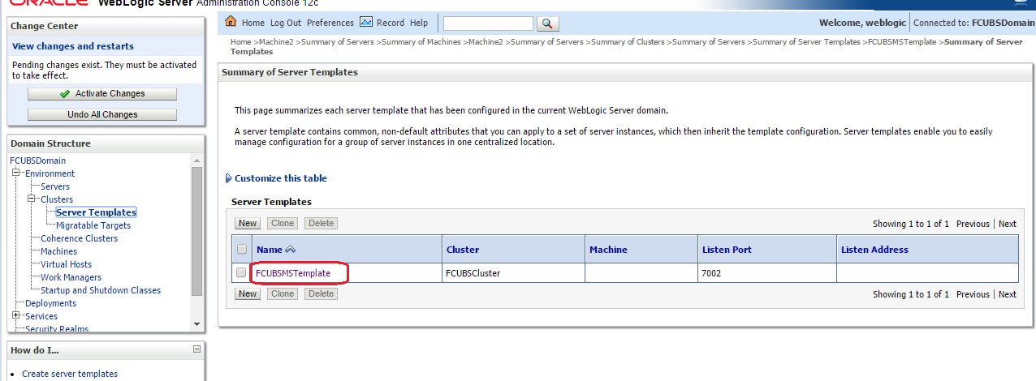This screenshot has width=1036, height=381.
Task: Select Security Realms tree node
Action: pyautogui.click(x=57, y=329)
